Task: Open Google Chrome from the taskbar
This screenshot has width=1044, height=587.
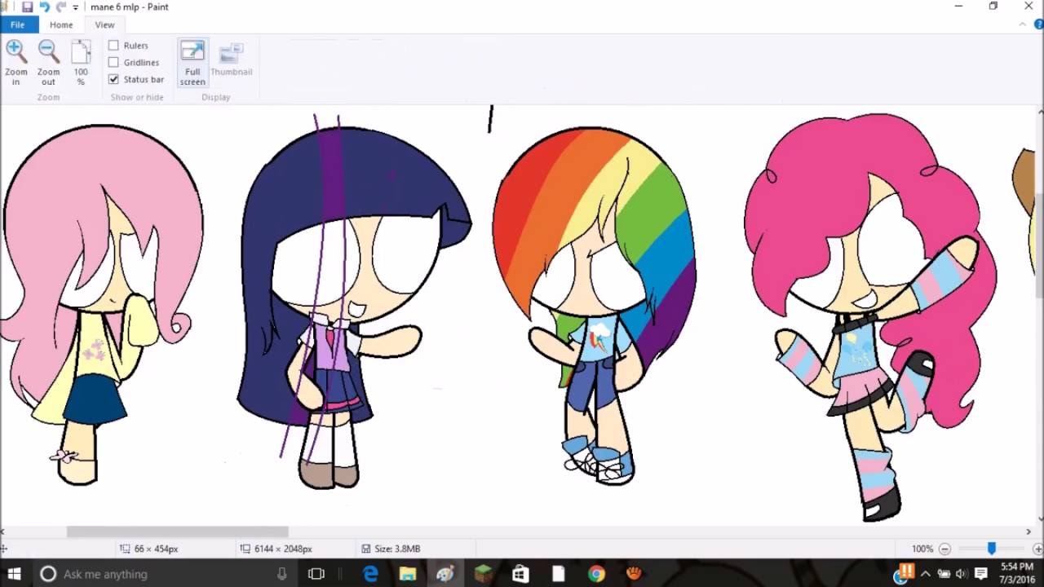Action: (596, 574)
